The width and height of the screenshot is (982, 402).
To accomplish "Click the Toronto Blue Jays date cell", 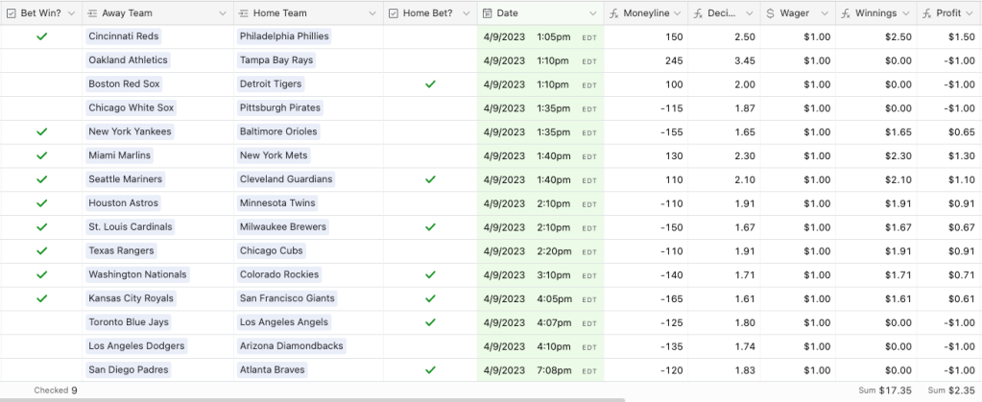I will point(539,322).
